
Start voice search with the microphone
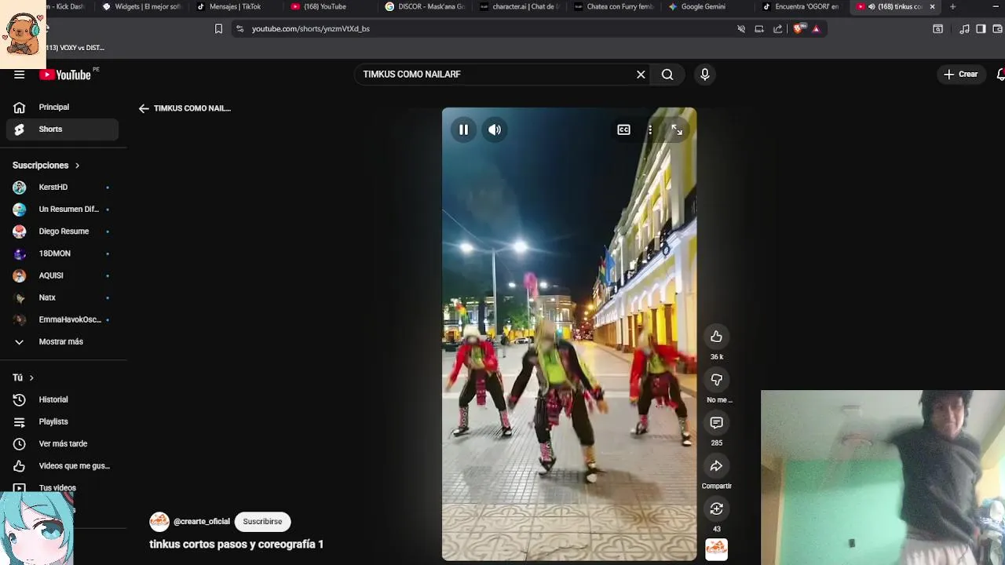(705, 75)
